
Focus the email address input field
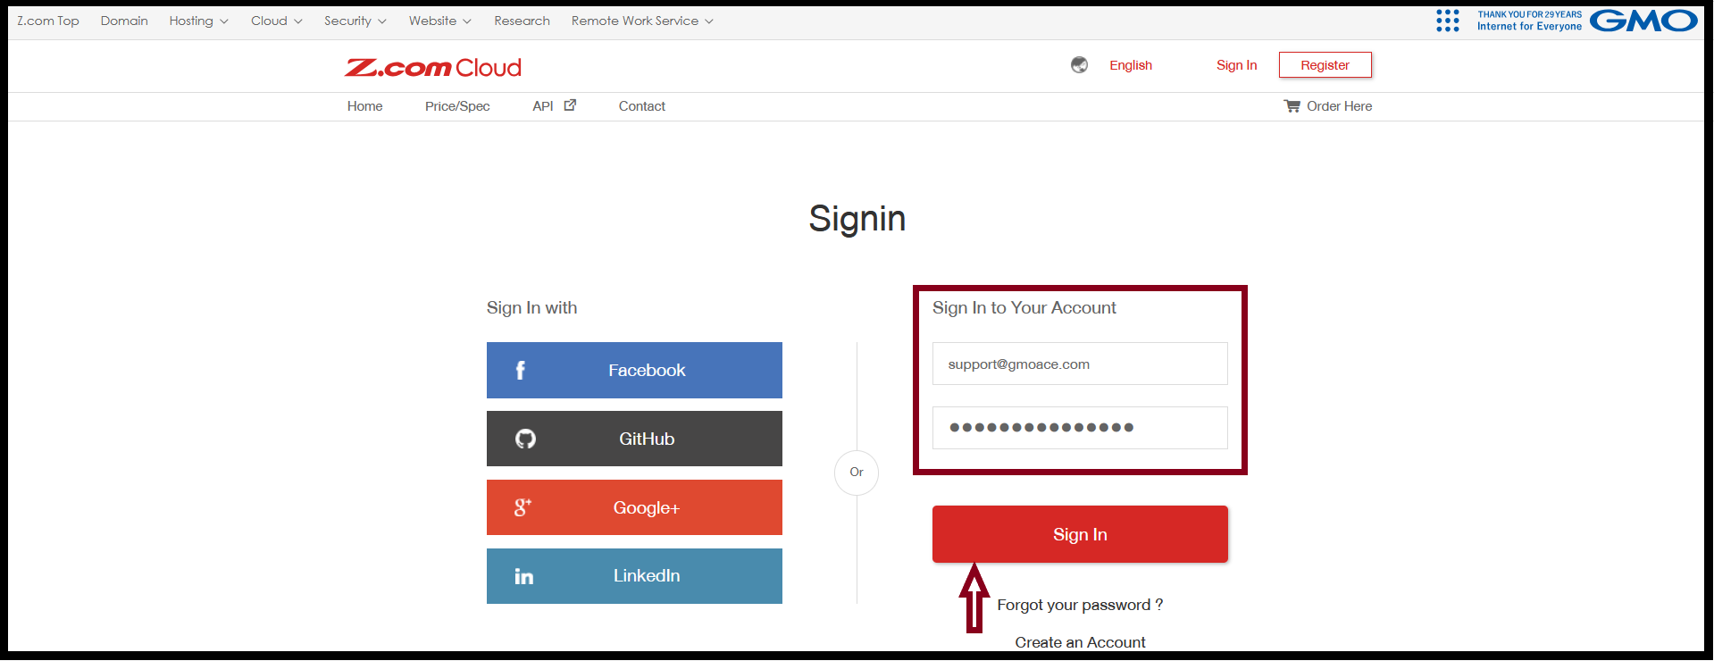pyautogui.click(x=1080, y=364)
